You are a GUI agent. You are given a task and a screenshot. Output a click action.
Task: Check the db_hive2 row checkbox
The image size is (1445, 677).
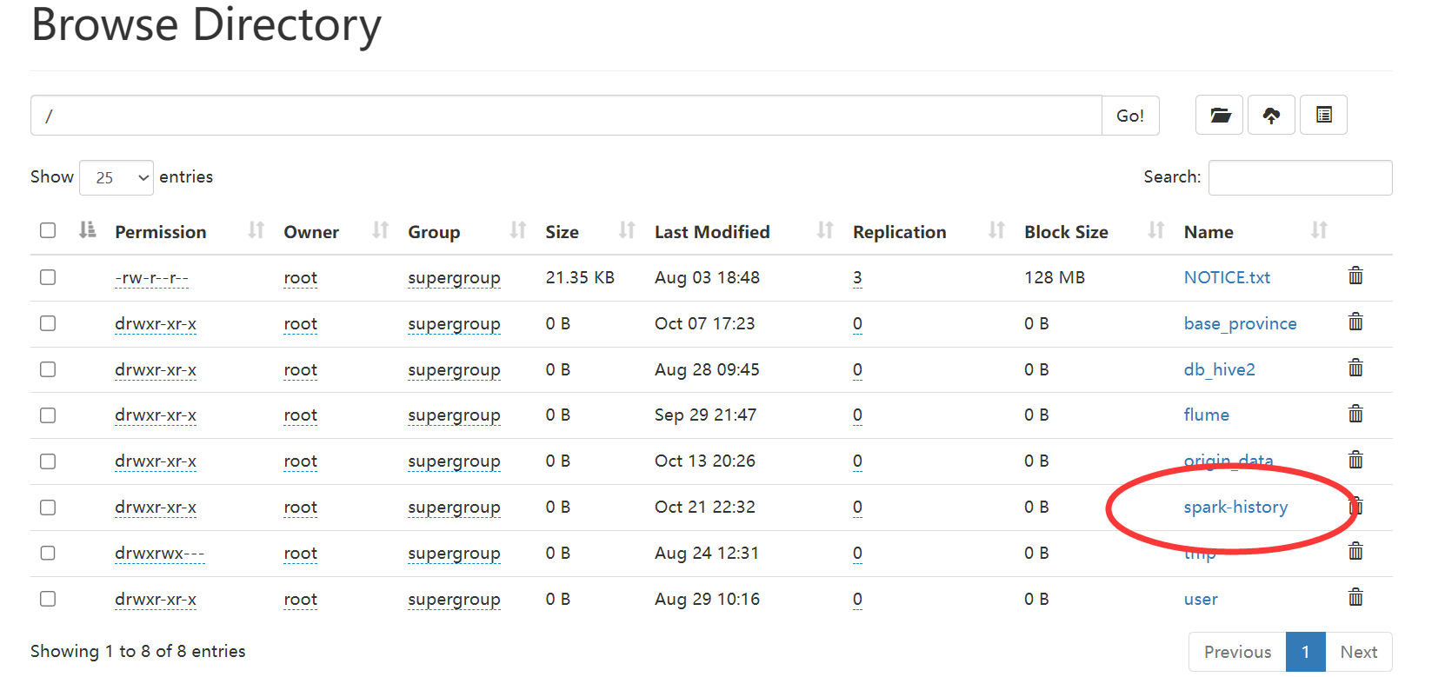pos(48,369)
